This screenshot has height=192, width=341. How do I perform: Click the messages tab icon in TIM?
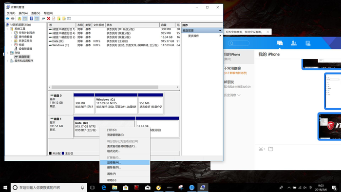(x=280, y=43)
